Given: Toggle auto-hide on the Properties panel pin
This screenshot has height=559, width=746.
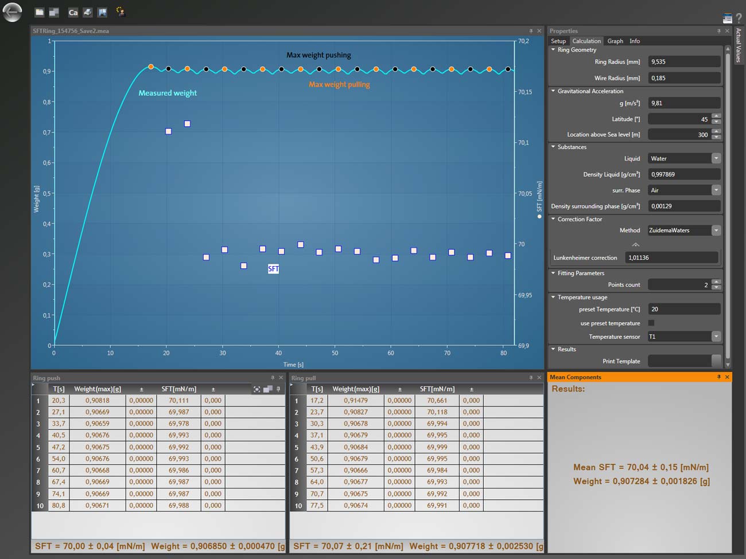Looking at the screenshot, I should pos(718,30).
